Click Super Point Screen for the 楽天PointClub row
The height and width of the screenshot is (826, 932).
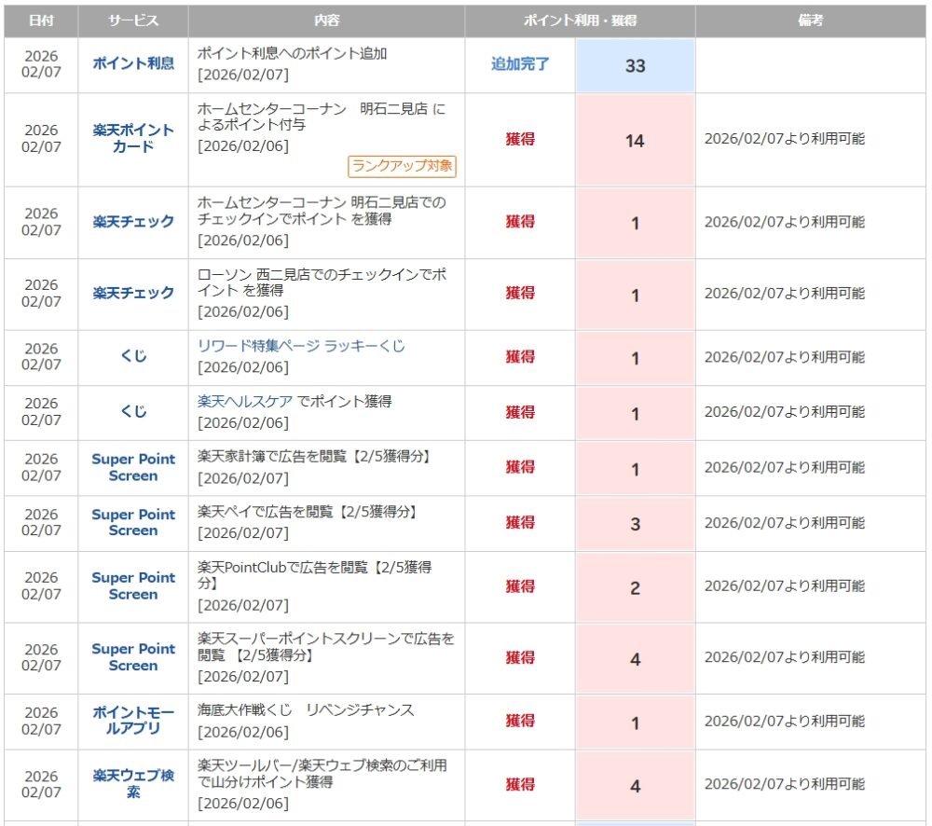point(133,585)
